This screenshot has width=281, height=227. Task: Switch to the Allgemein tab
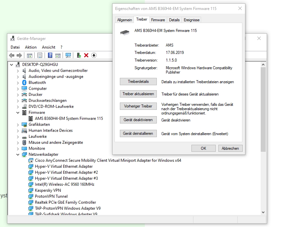click(x=125, y=20)
